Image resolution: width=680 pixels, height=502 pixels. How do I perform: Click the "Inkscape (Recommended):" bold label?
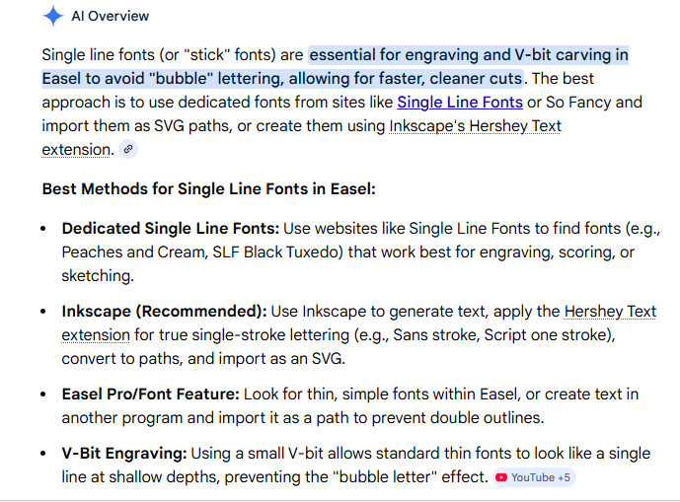pyautogui.click(x=164, y=311)
